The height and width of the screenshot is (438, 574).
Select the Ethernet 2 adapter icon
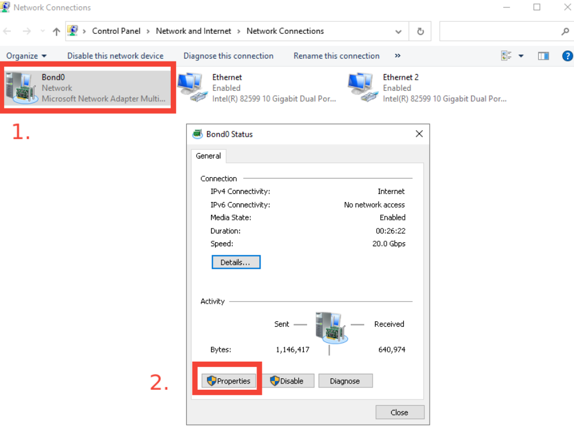tap(362, 87)
